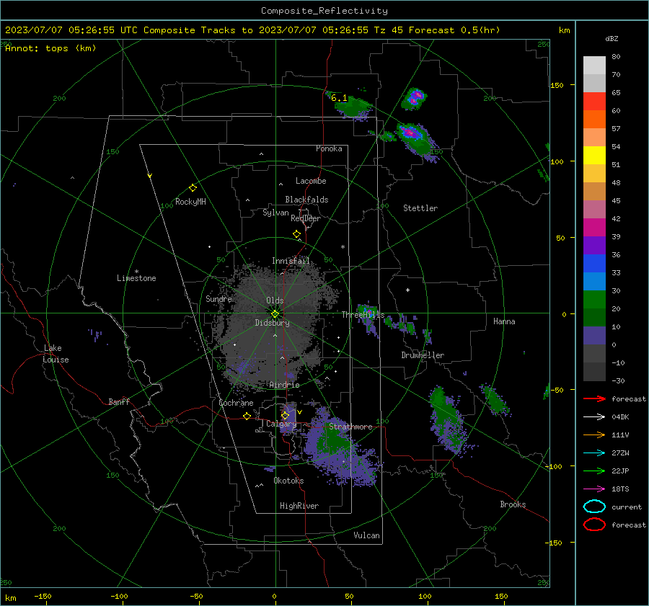Click the Annot: tops (km) label
Viewport: 649px width, 606px height.
50,48
